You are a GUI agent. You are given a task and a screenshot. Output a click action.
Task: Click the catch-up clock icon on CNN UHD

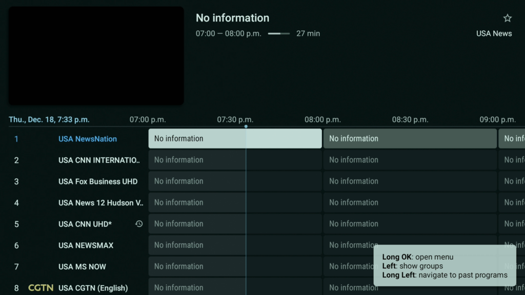(x=139, y=224)
